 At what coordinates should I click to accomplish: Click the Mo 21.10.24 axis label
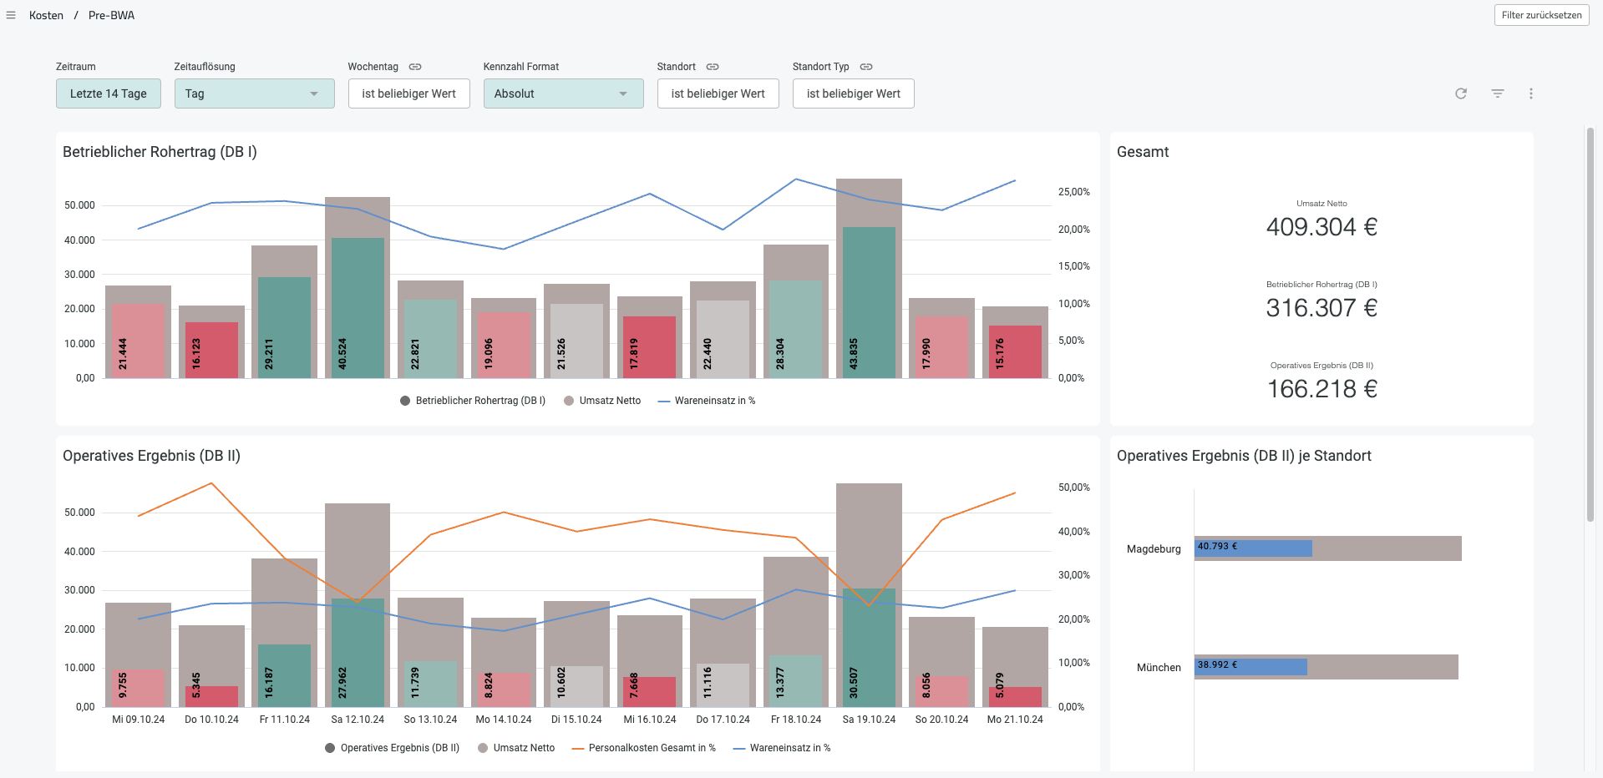(1015, 720)
